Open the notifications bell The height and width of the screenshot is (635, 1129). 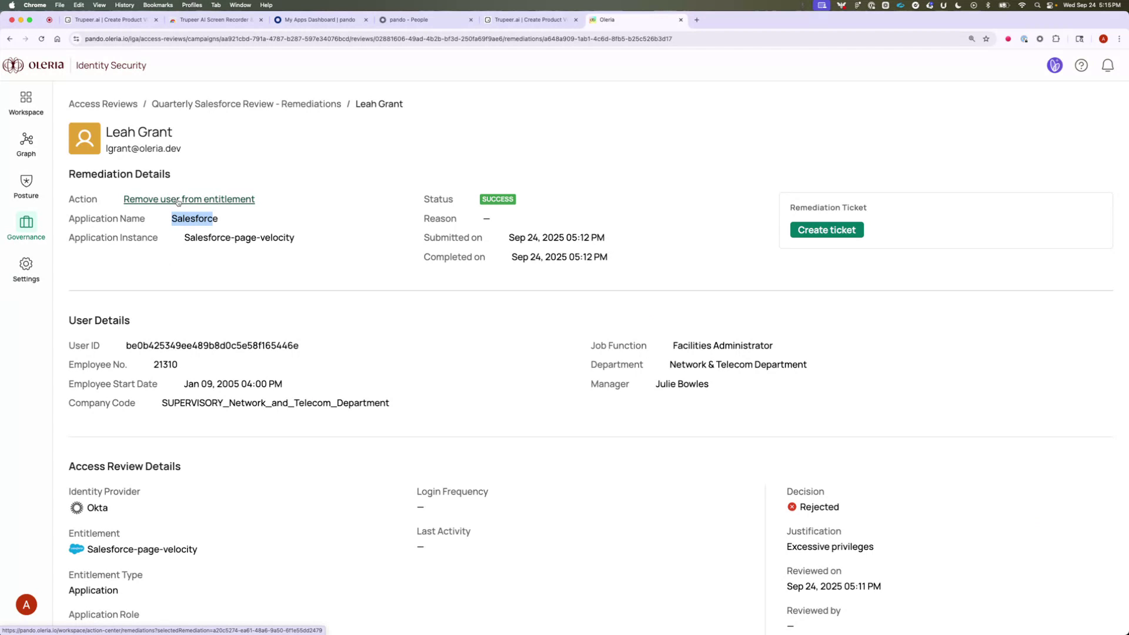coord(1108,65)
